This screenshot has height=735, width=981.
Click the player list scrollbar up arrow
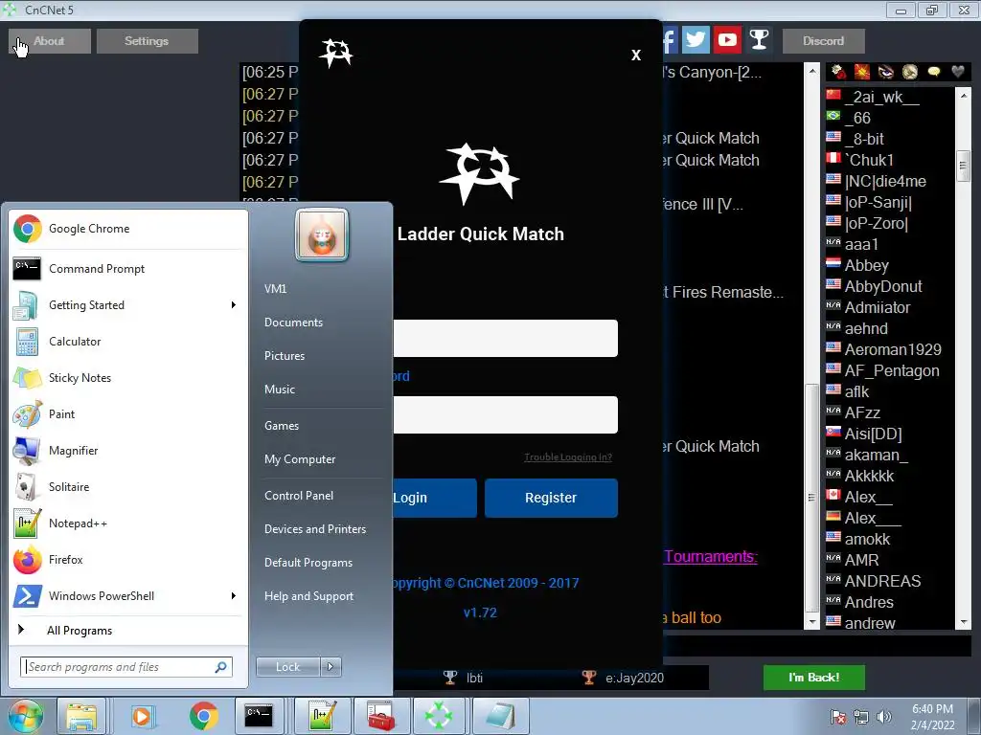pos(964,96)
